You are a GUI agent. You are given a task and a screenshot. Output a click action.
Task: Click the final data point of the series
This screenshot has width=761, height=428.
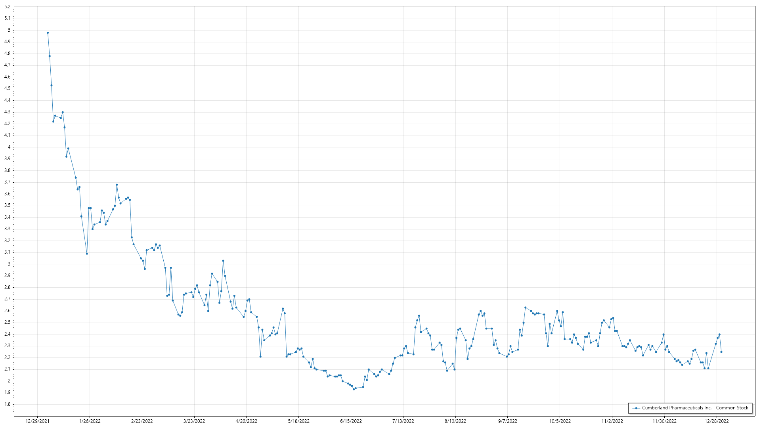pos(721,352)
